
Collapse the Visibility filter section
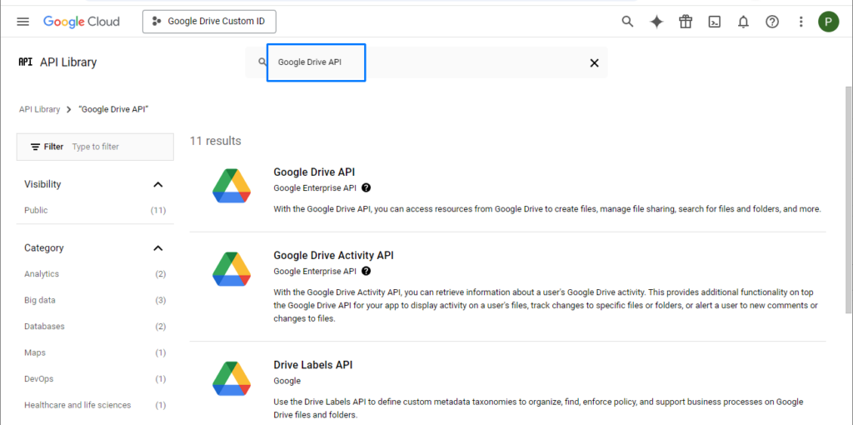pos(157,184)
